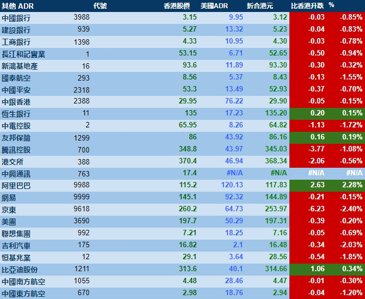This screenshot has width=365, height=299.
Task: Click the 比香港升跌 column header
Action: pos(307,6)
